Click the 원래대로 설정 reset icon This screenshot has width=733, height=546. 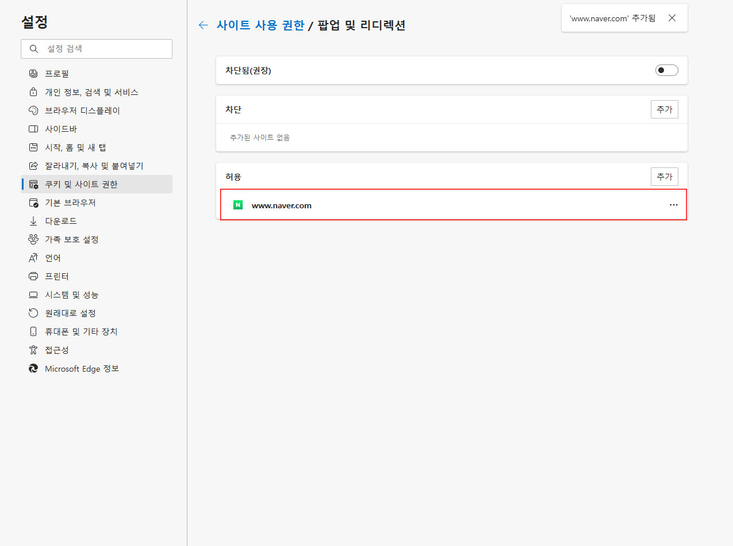33,313
